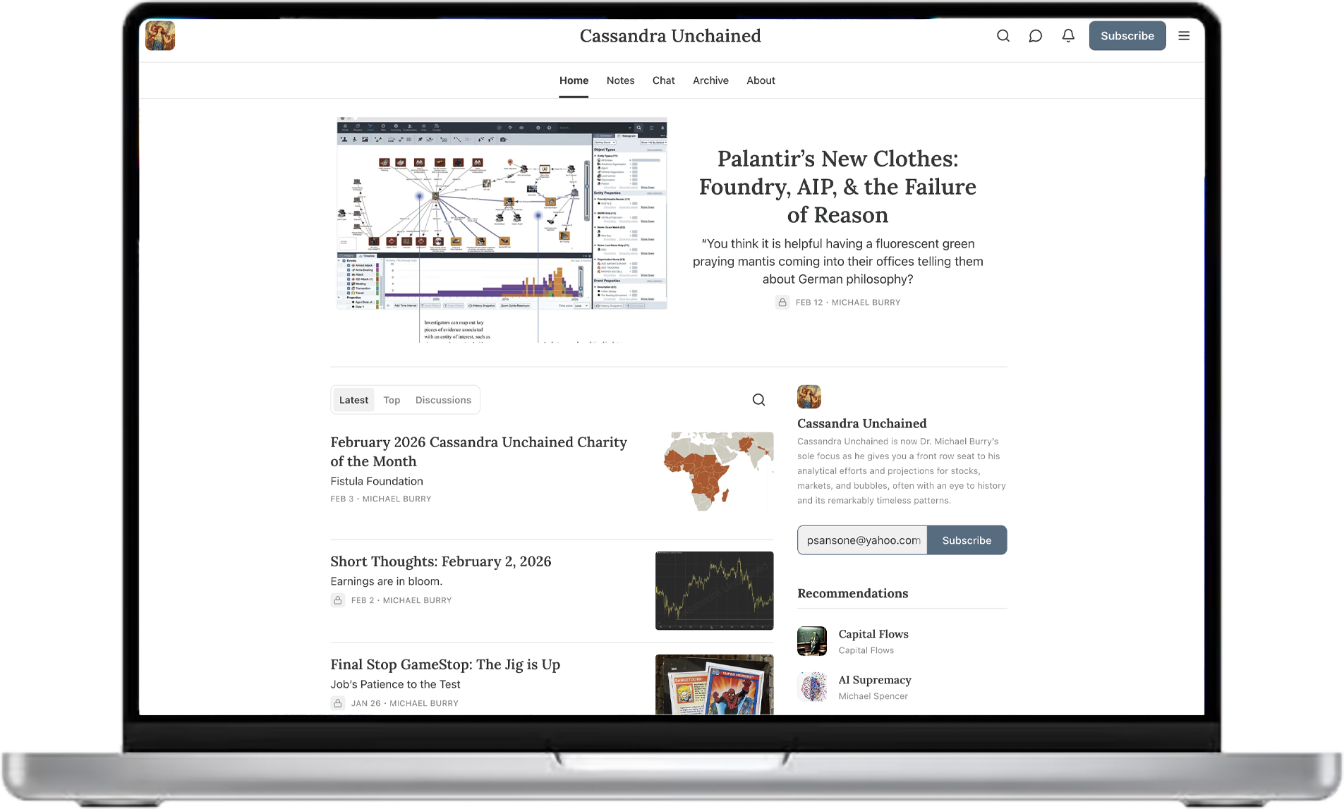Click the stock chart thumbnail

point(714,590)
